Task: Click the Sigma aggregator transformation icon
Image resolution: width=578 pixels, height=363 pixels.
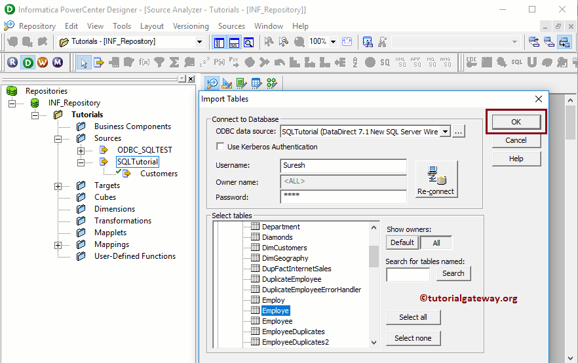Action: coord(174,63)
